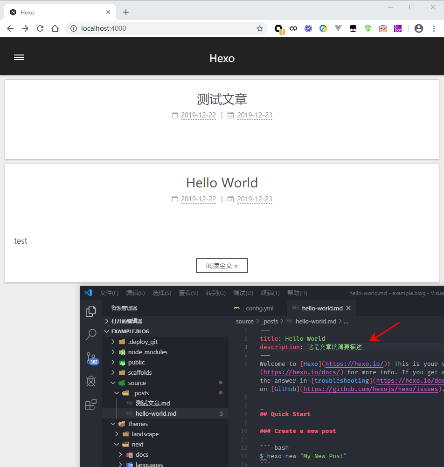444x467 pixels.
Task: Open the VS Code Extensions icon
Action: pos(91,405)
